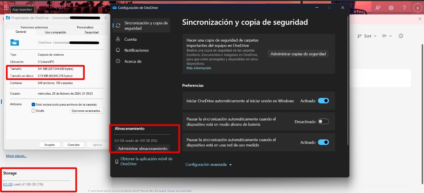
Task: Click the Propiedades title bar folder icon
Action: [x=8, y=18]
